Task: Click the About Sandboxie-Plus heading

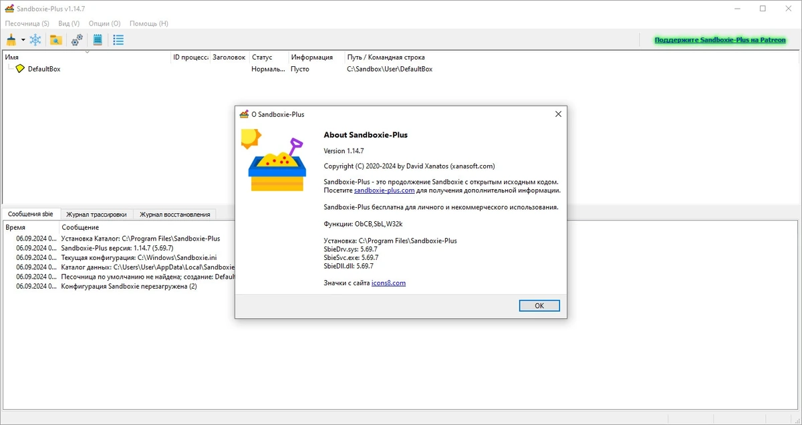Action: (366, 134)
